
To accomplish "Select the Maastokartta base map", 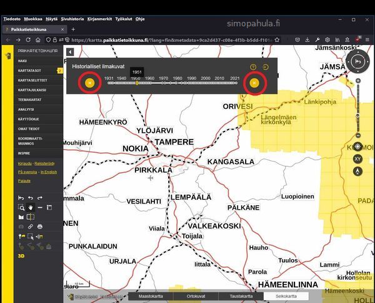I will [x=151, y=296].
